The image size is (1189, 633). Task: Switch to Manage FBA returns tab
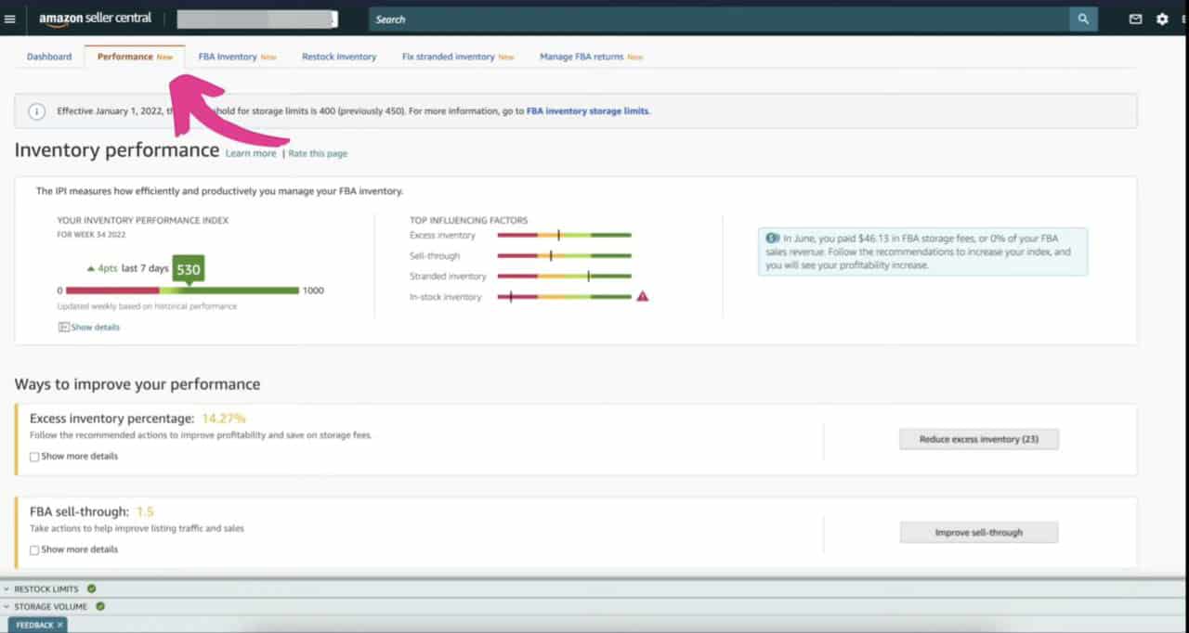(592, 57)
